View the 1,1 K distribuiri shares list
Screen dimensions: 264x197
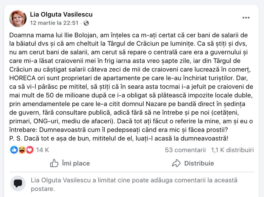coord(232,150)
